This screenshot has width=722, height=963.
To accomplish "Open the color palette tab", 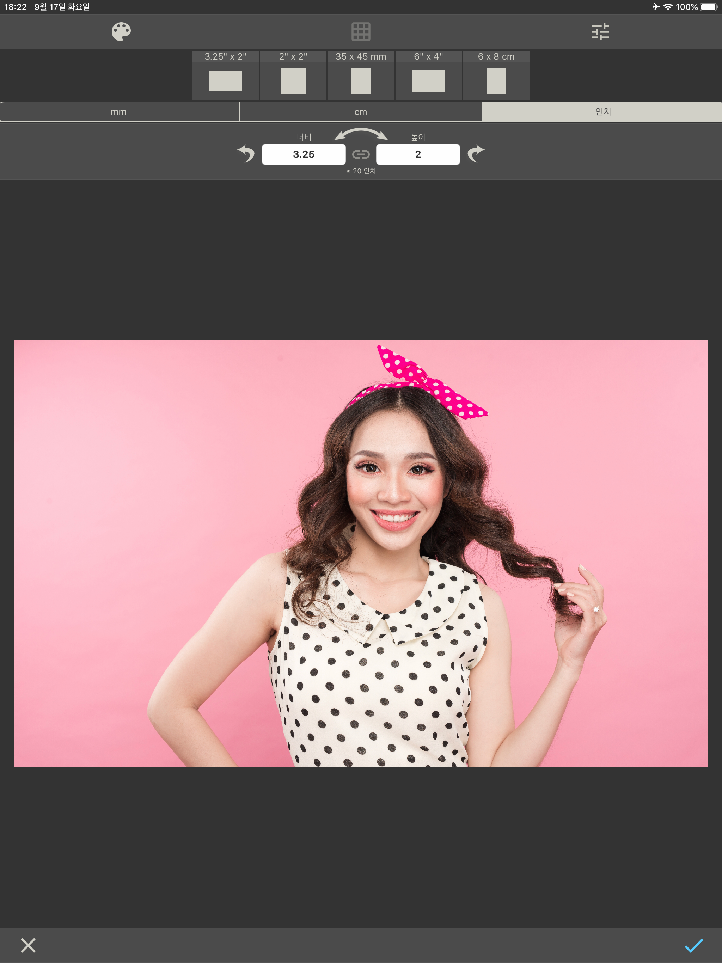I will tap(121, 32).
